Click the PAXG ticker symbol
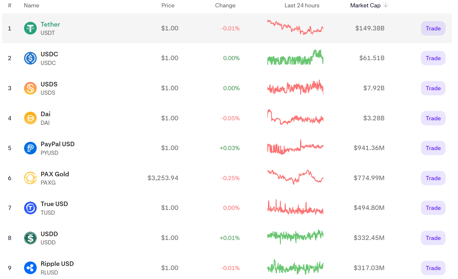The height and width of the screenshot is (279, 458). click(x=48, y=183)
